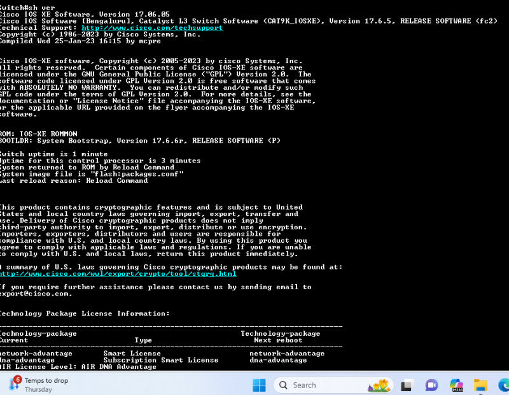The width and height of the screenshot is (509, 395).
Task: Click 'Last reload reason: Reload Command'
Action: click(x=74, y=181)
